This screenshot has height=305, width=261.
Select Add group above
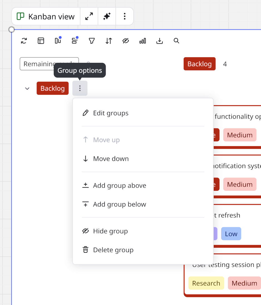pos(119,186)
